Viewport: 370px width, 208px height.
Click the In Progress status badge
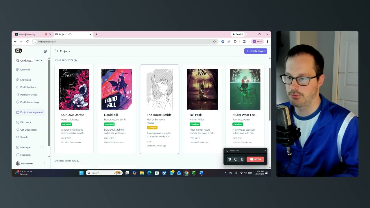[152, 128]
